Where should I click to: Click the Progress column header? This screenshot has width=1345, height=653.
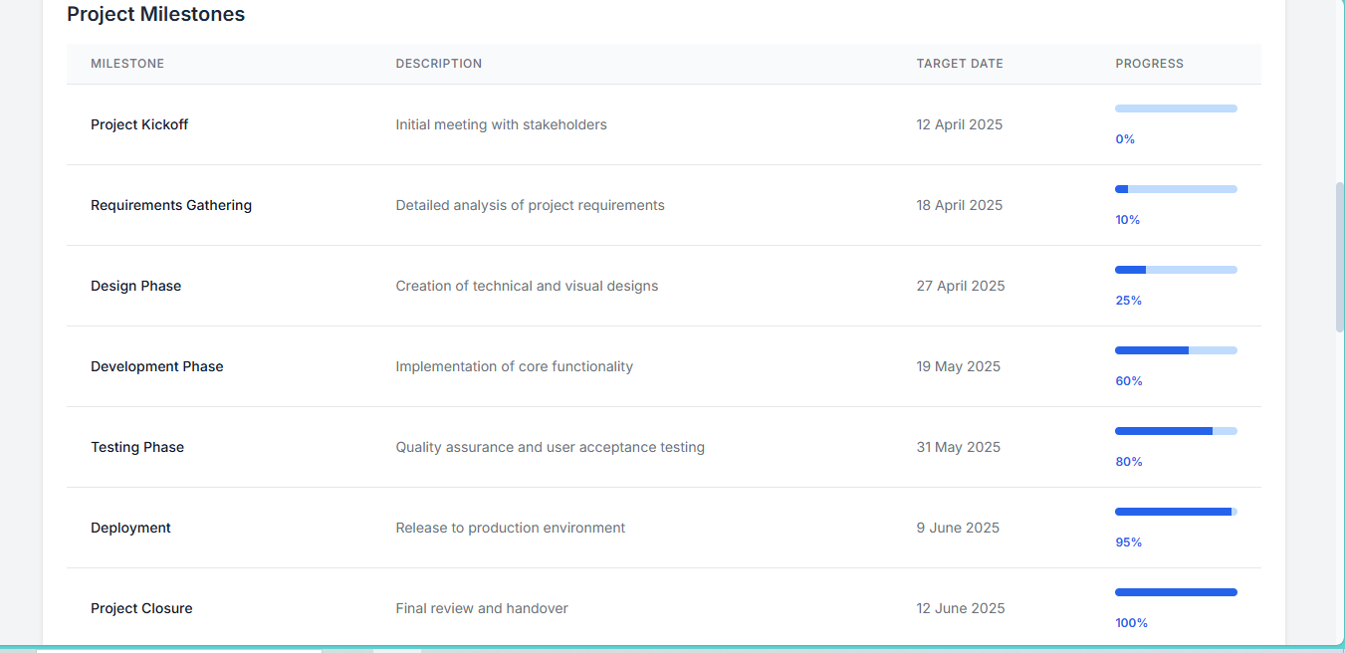(x=1150, y=64)
